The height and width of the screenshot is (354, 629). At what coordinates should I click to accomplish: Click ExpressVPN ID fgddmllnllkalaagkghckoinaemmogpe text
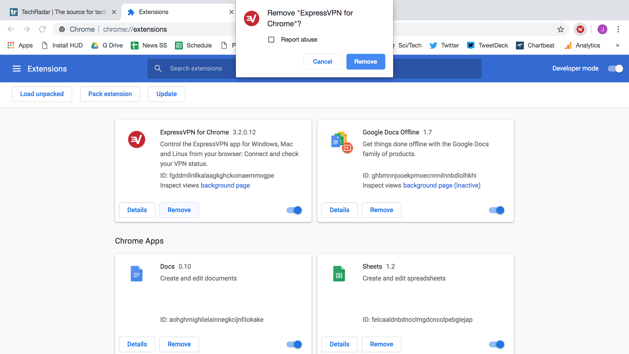coord(217,176)
